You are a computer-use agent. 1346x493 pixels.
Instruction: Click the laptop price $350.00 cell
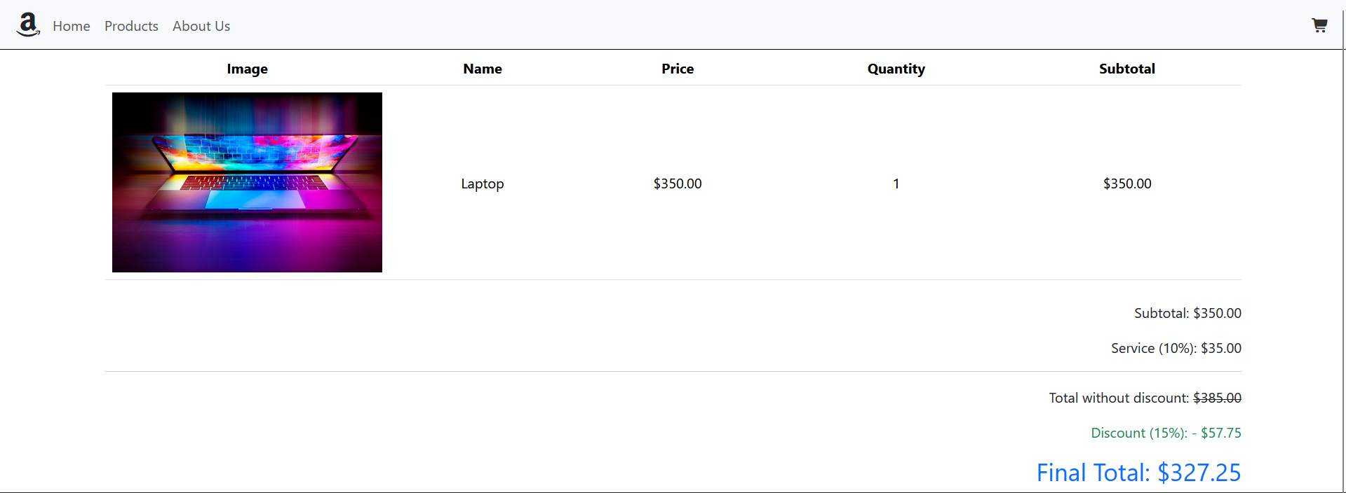(678, 183)
